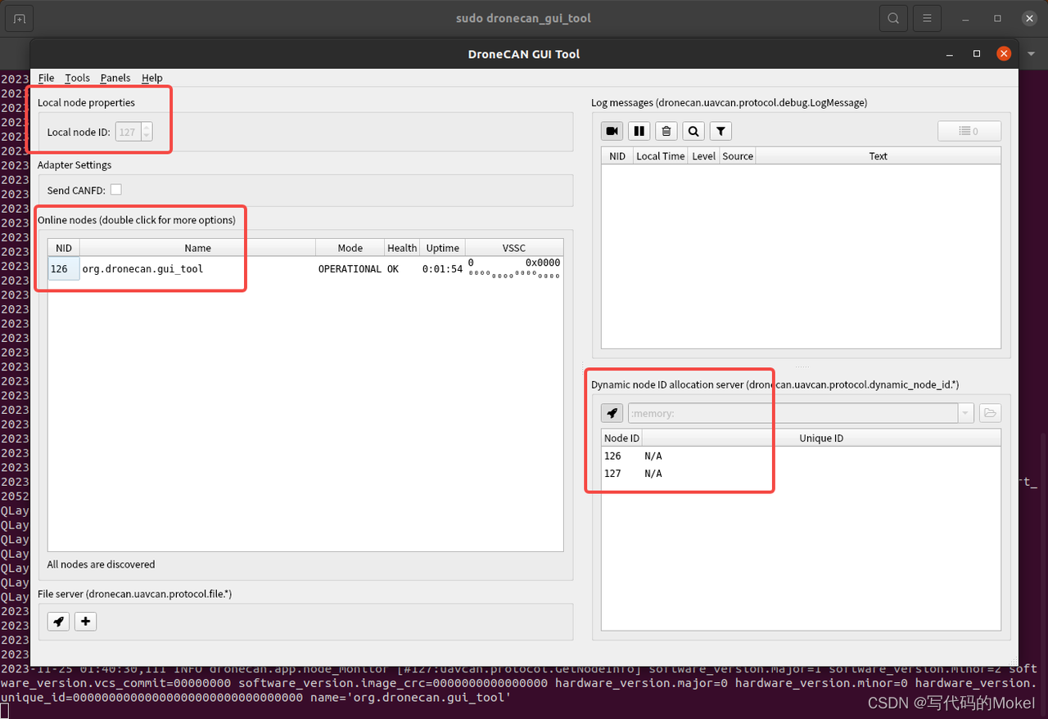Click the log message counter button

pos(969,130)
